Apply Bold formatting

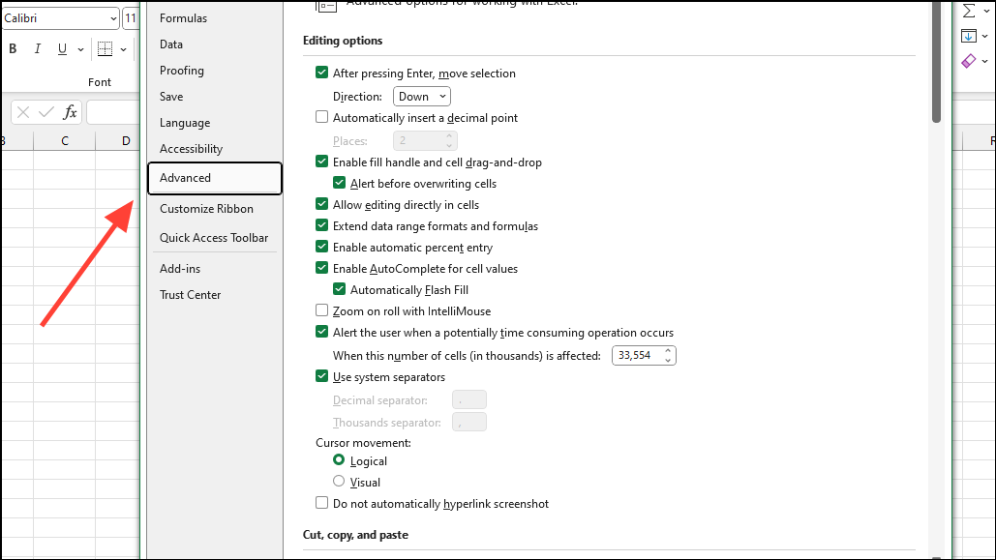(12, 47)
